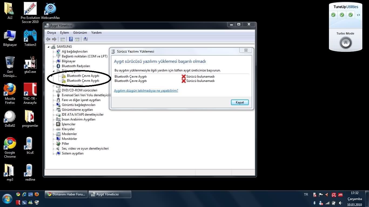Click the Bluetooth icon in system tray
This screenshot has width=369, height=207.
(314, 203)
